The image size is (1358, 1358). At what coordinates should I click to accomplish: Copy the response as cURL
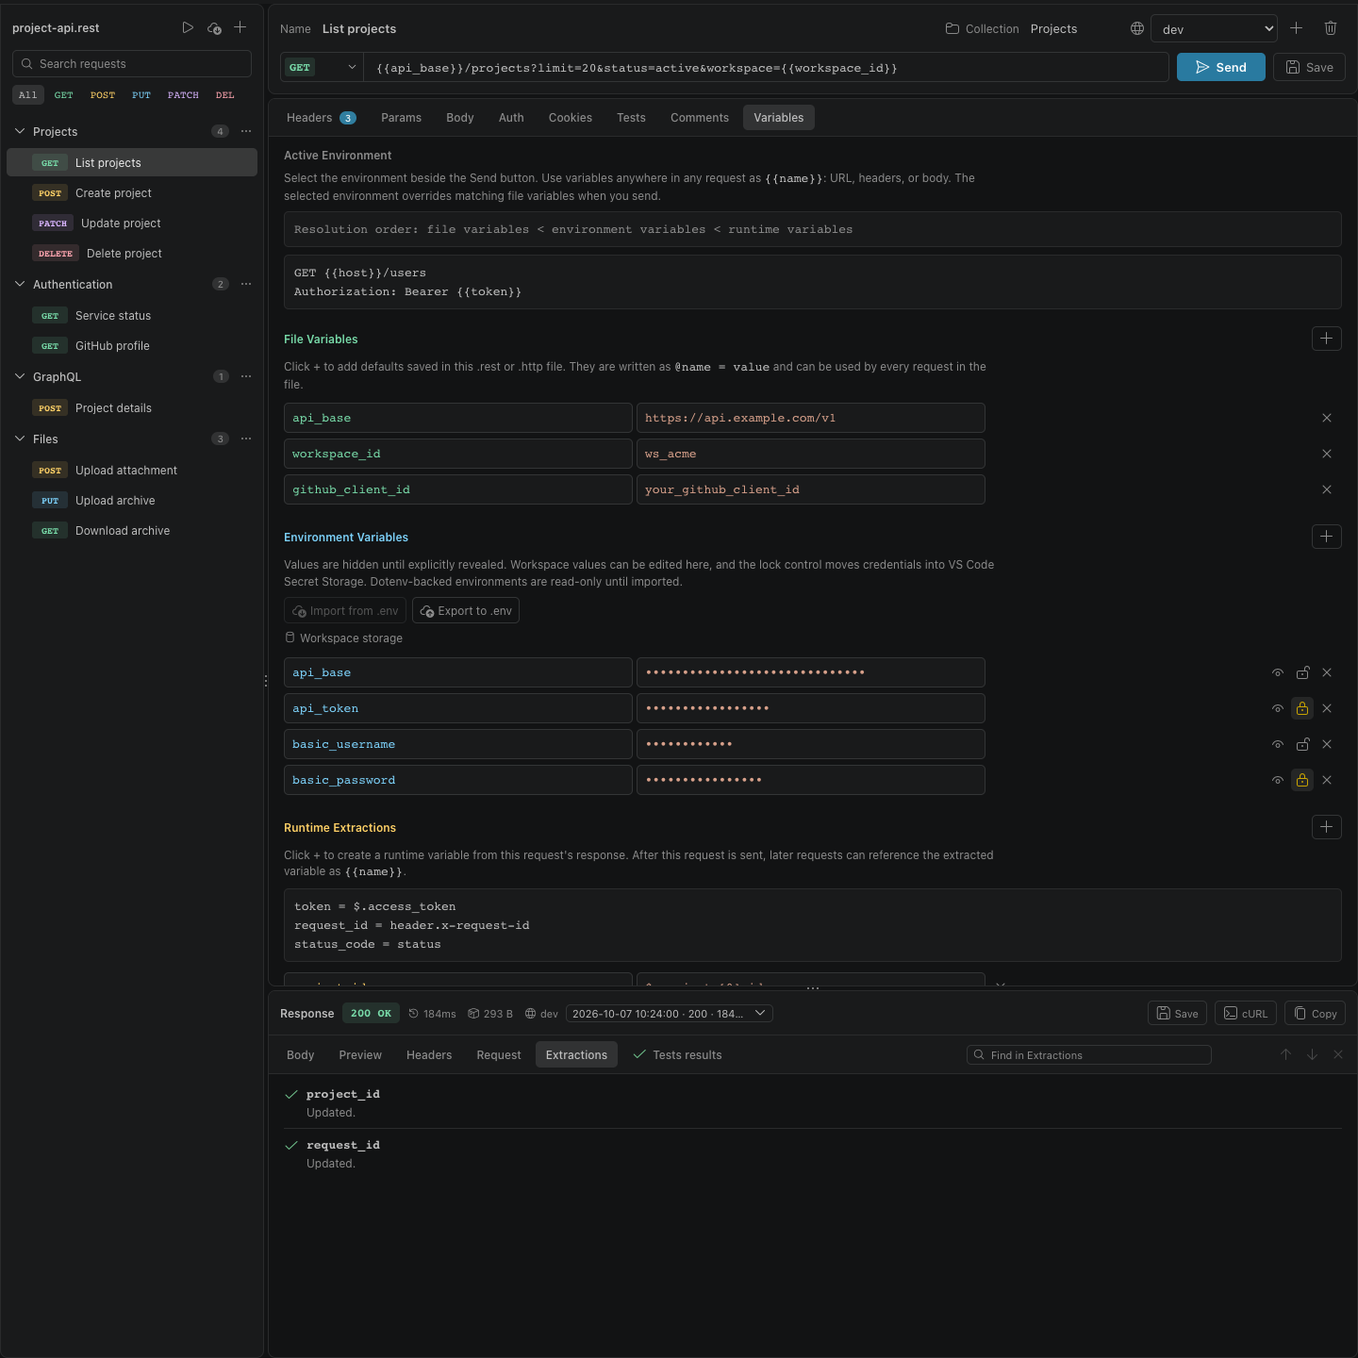[1246, 1014]
